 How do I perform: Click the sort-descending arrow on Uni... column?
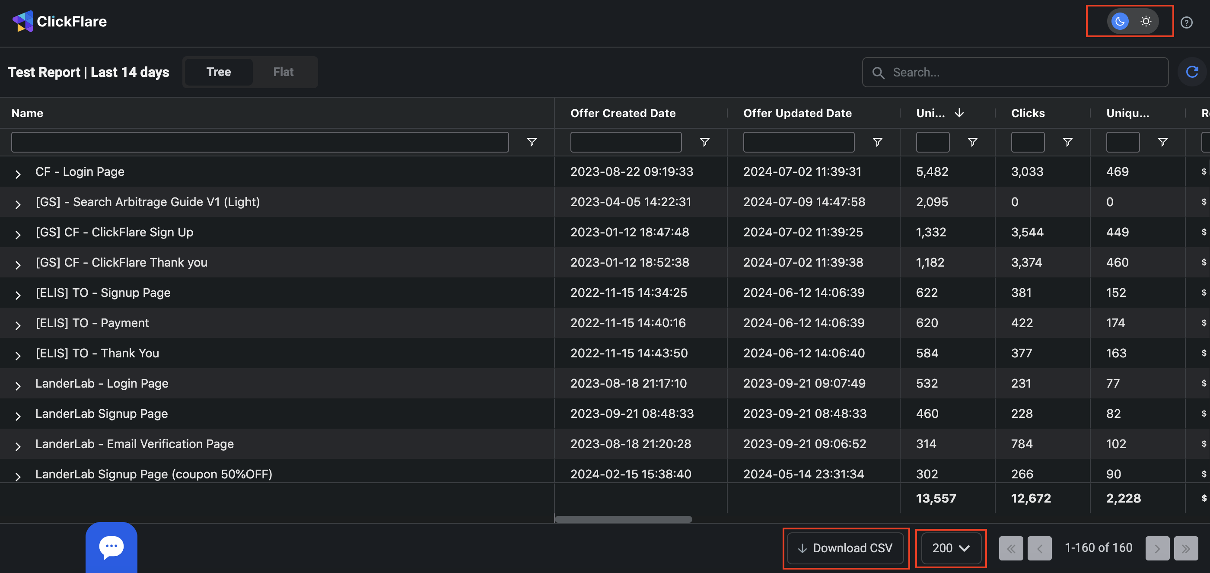(x=959, y=113)
